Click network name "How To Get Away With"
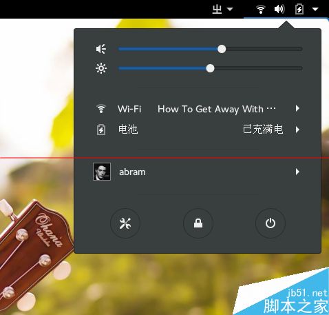The width and height of the screenshot is (329, 315). point(217,109)
